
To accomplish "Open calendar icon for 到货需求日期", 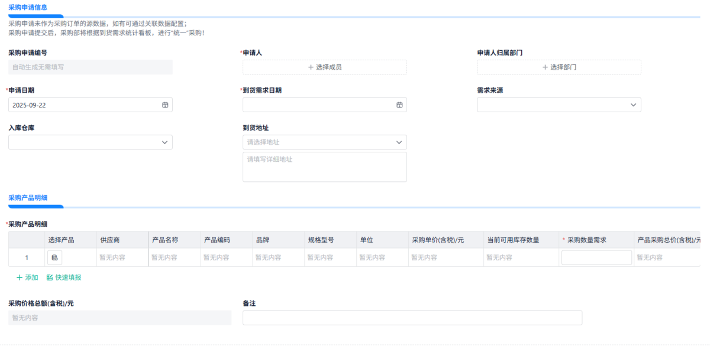I will [x=399, y=105].
